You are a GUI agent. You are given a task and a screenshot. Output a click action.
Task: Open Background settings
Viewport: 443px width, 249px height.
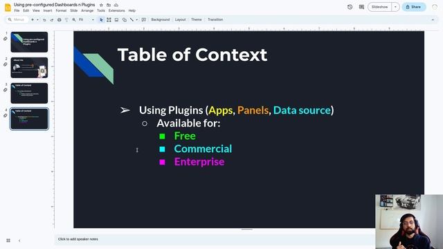coord(160,20)
